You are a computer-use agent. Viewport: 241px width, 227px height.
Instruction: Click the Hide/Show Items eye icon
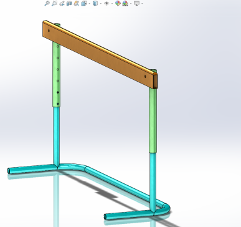coord(106,3)
